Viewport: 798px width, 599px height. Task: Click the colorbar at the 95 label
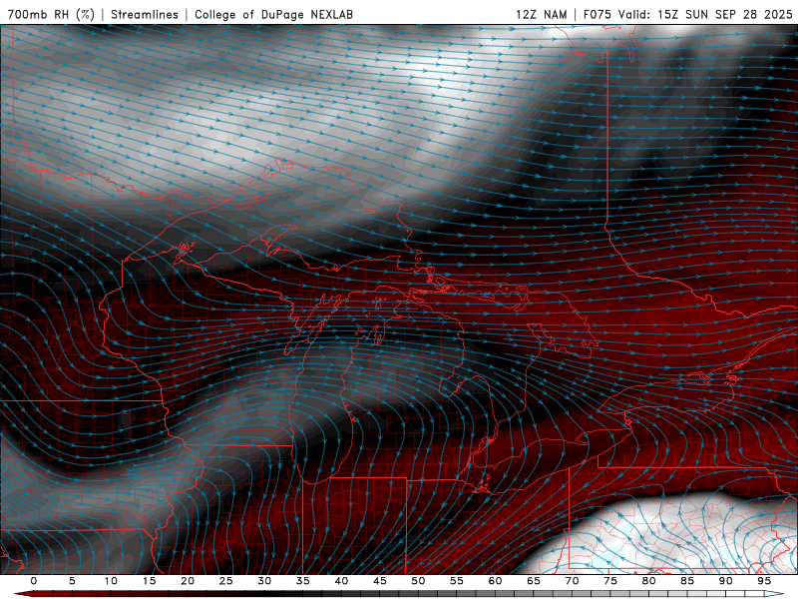click(764, 581)
